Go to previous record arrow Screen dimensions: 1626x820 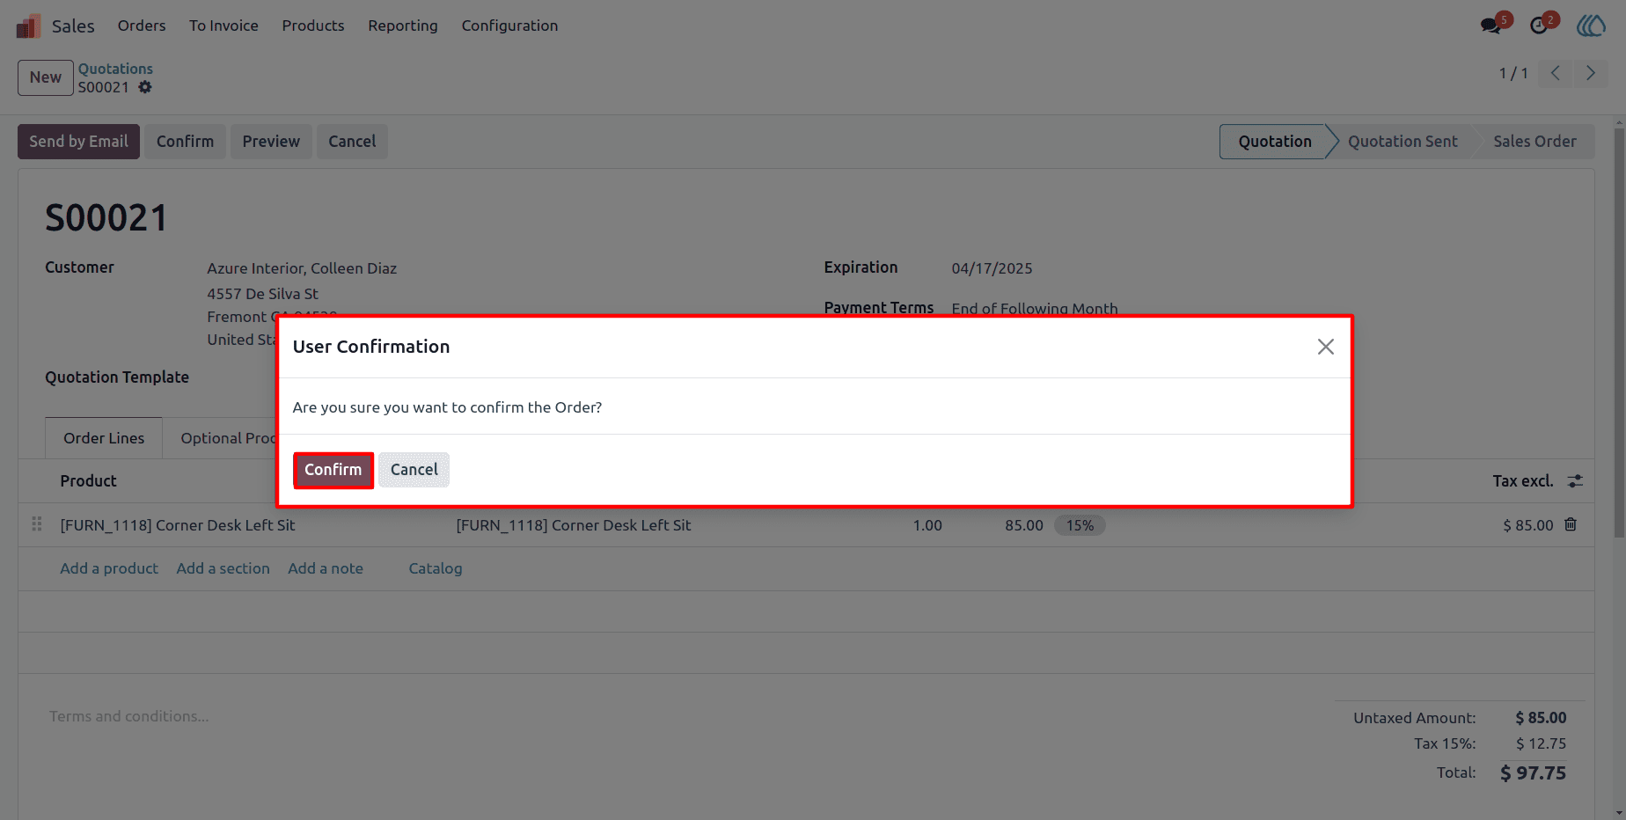pos(1556,73)
